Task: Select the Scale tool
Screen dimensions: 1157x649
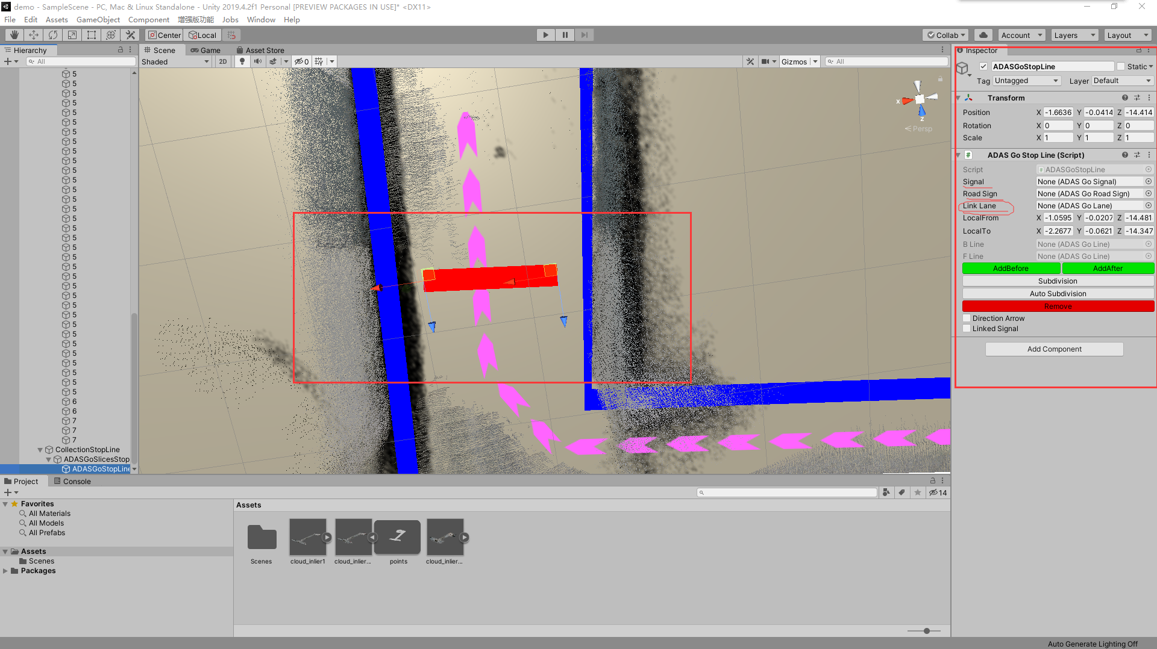Action: (72, 34)
